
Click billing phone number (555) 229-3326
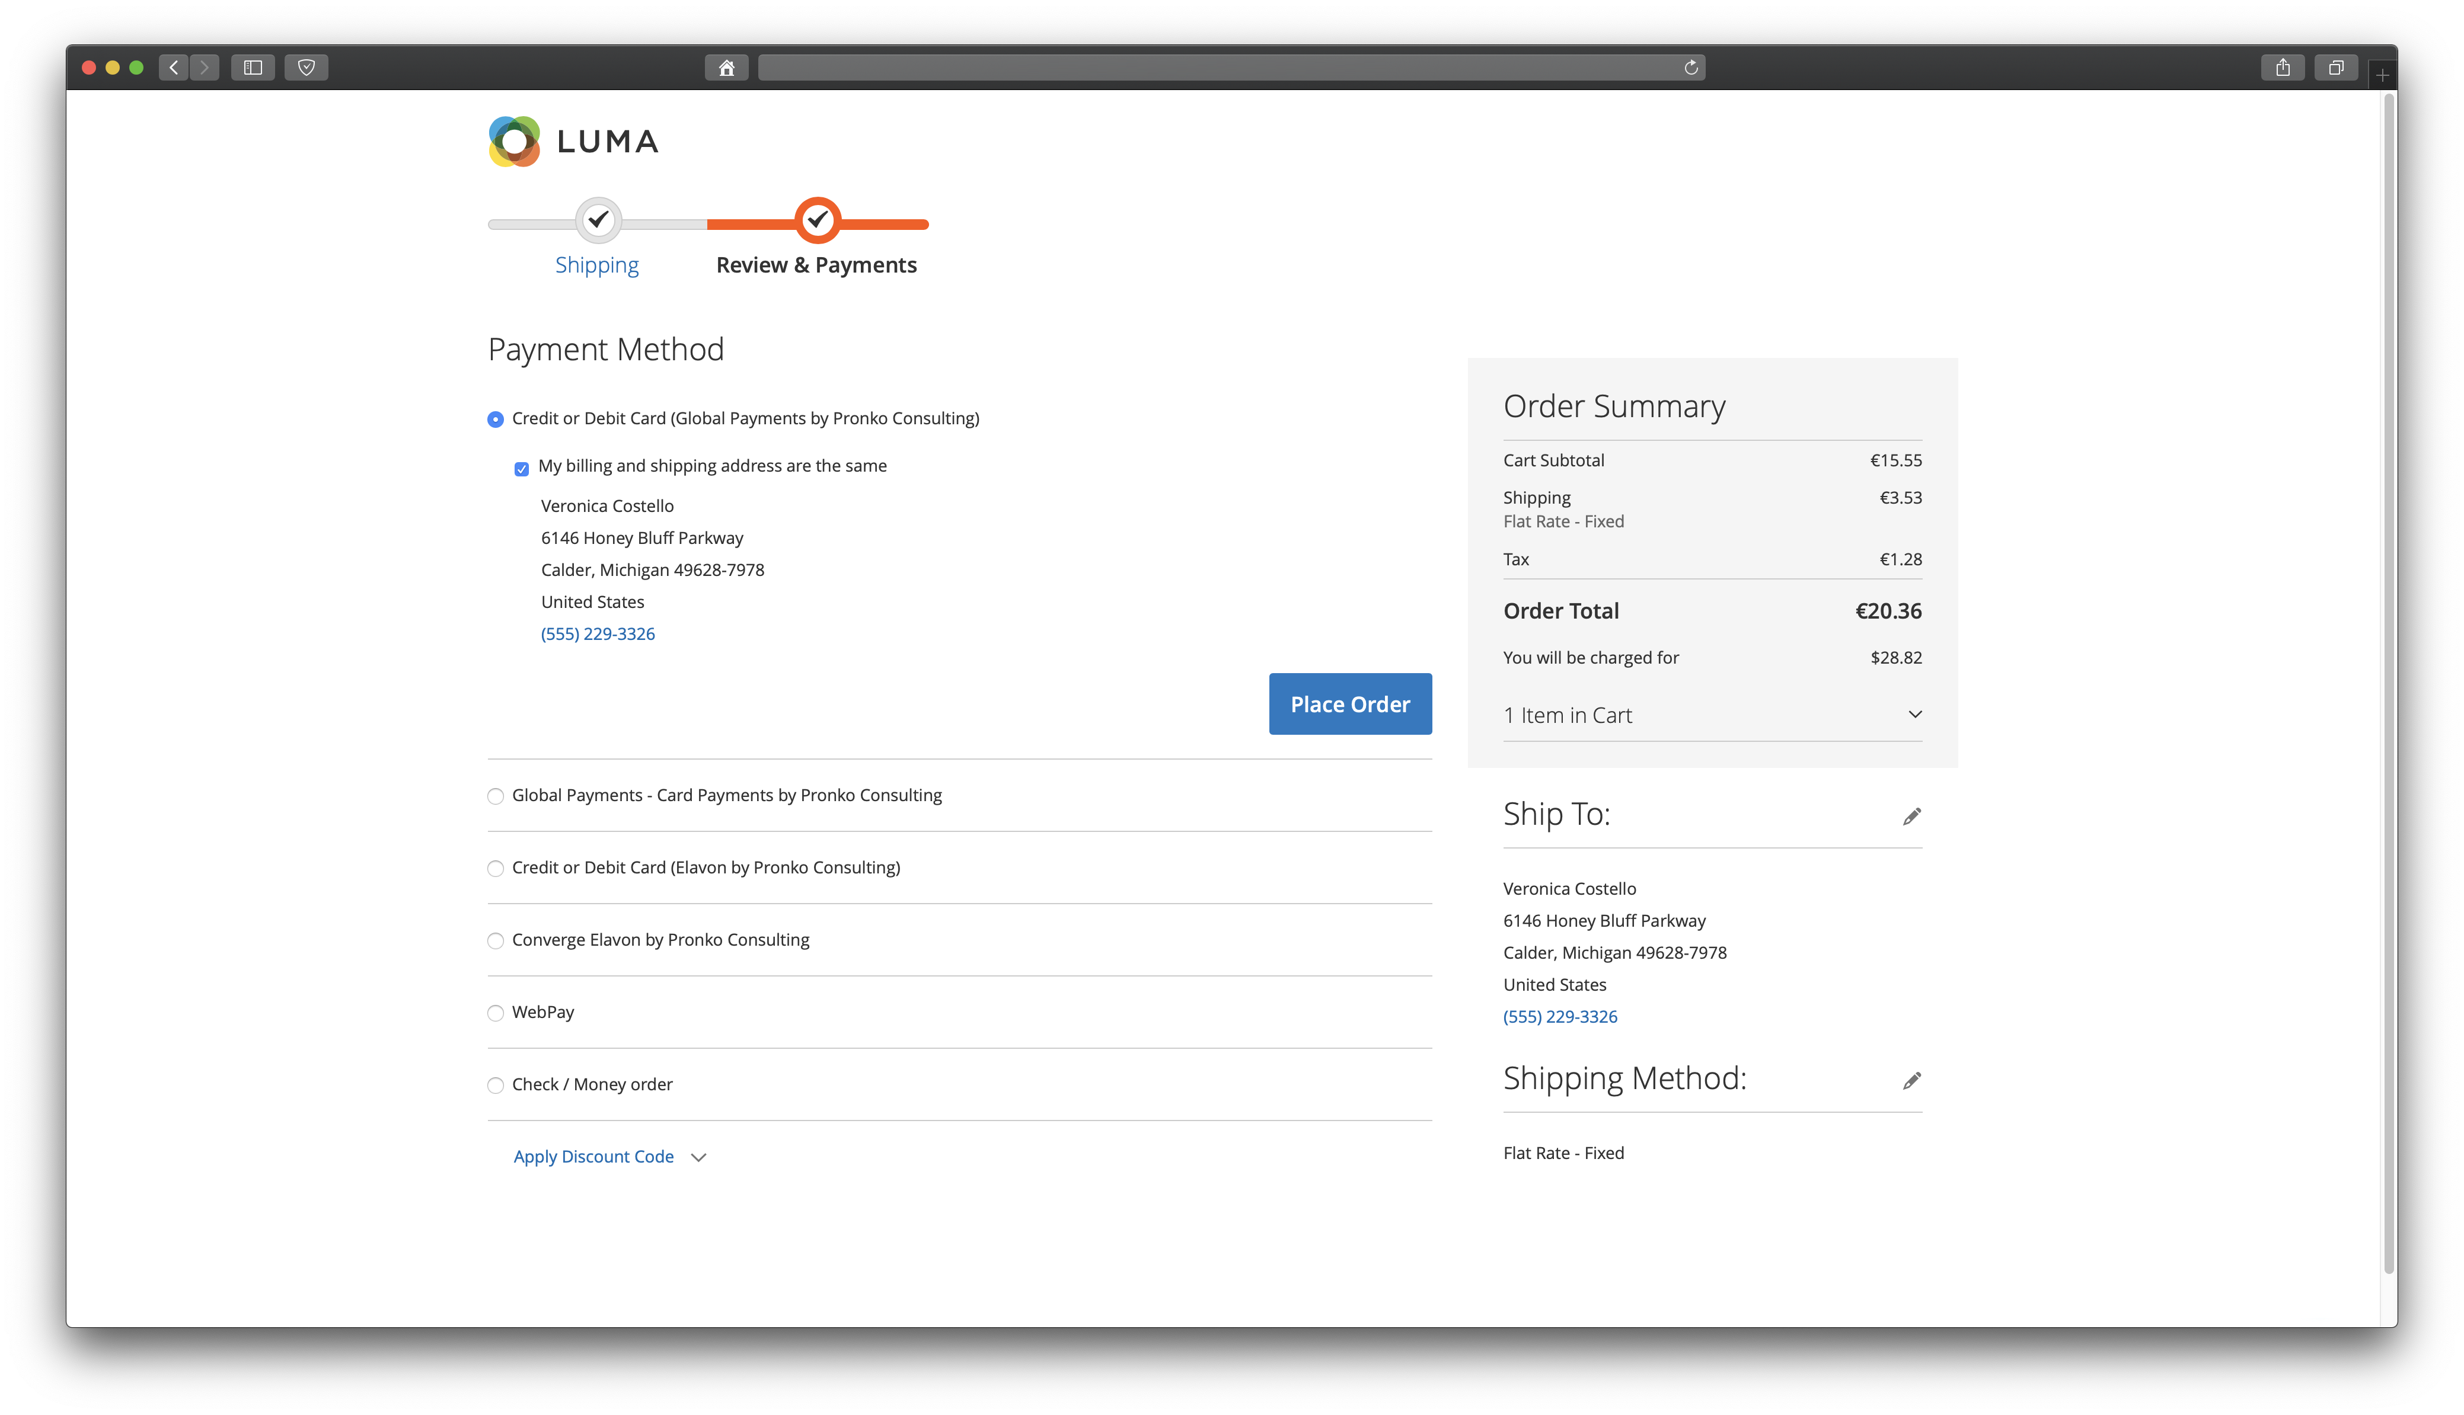pyautogui.click(x=598, y=633)
